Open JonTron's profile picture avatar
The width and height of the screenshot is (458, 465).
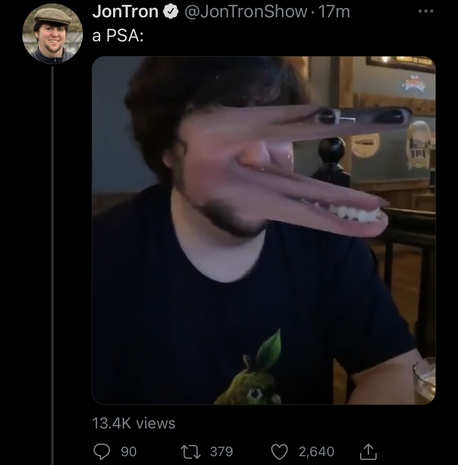pyautogui.click(x=52, y=34)
